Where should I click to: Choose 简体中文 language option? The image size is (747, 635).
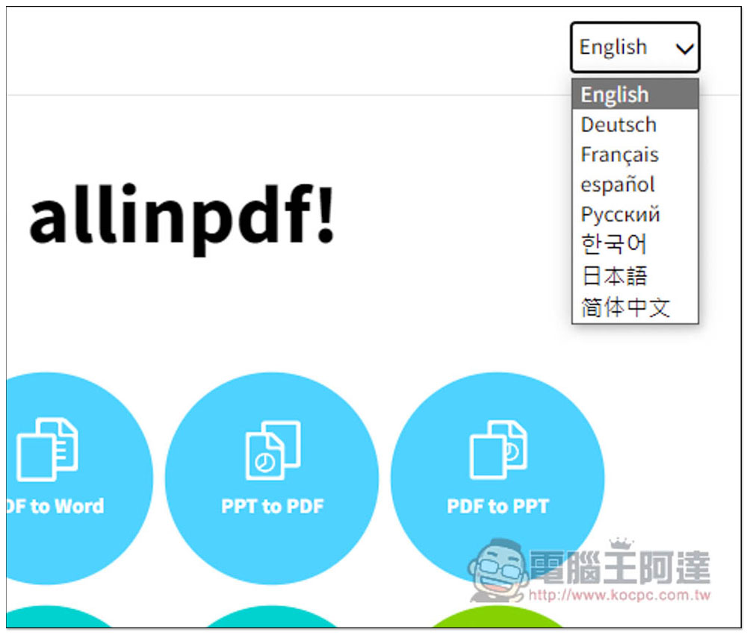click(x=635, y=307)
